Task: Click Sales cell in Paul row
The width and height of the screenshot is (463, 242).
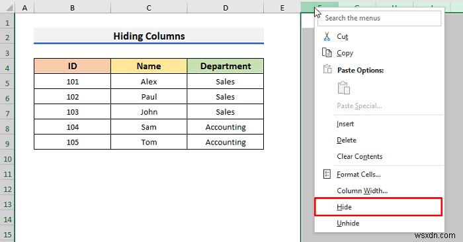Action: 226,96
